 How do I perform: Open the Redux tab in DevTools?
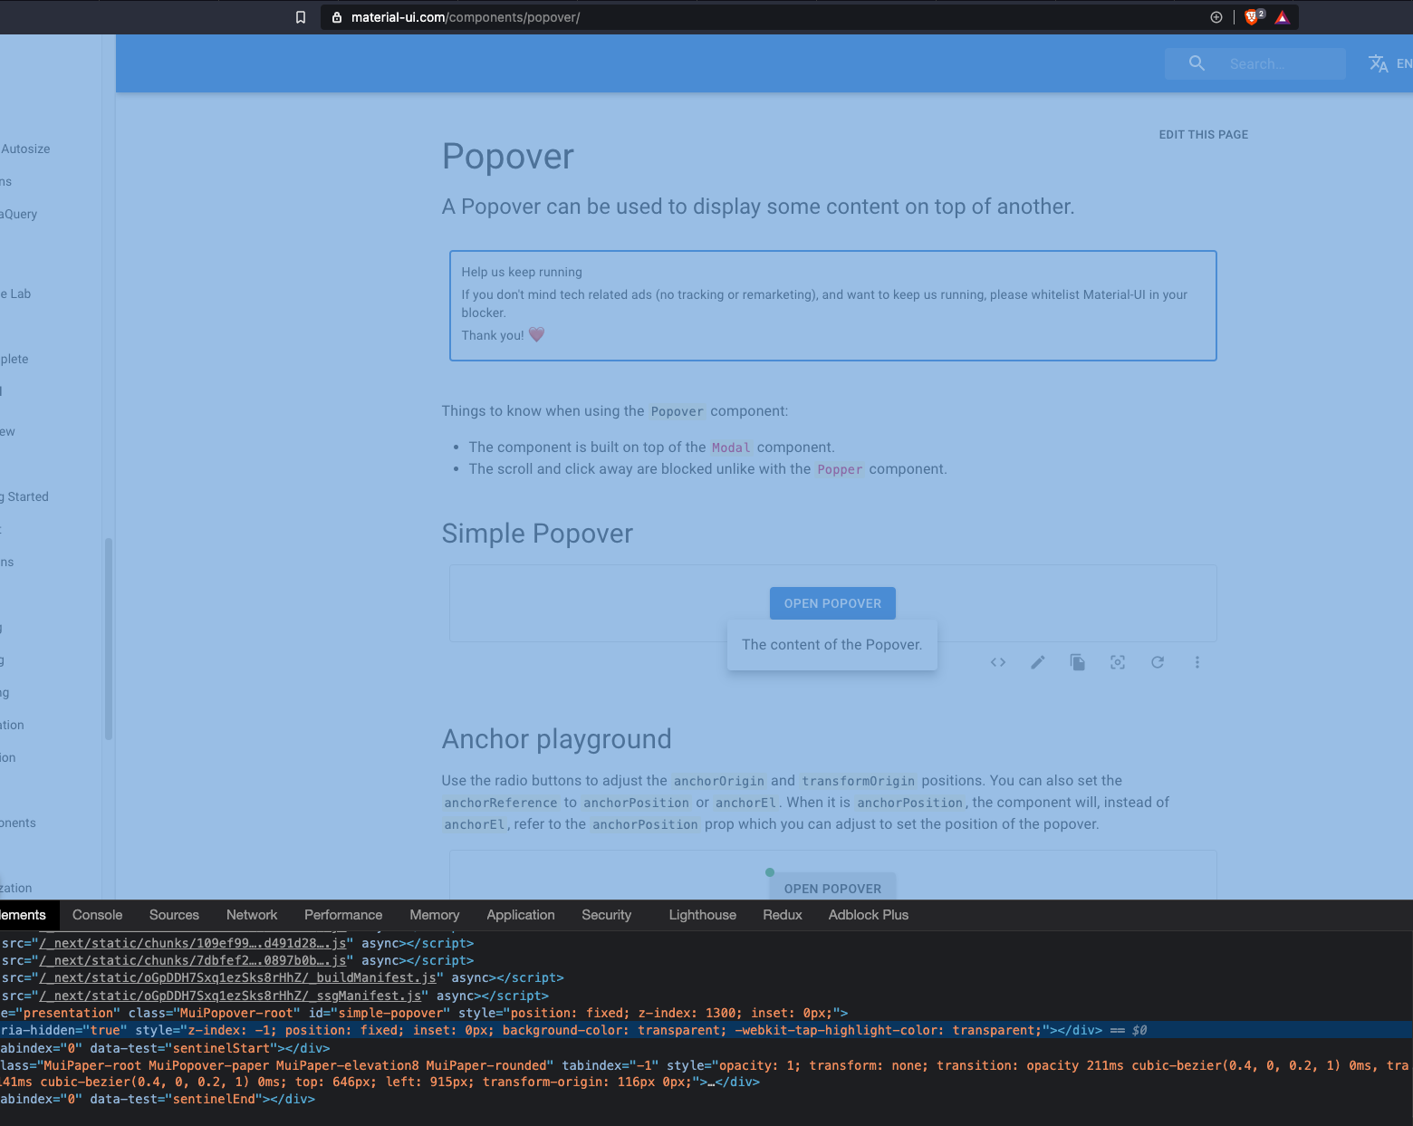click(782, 915)
